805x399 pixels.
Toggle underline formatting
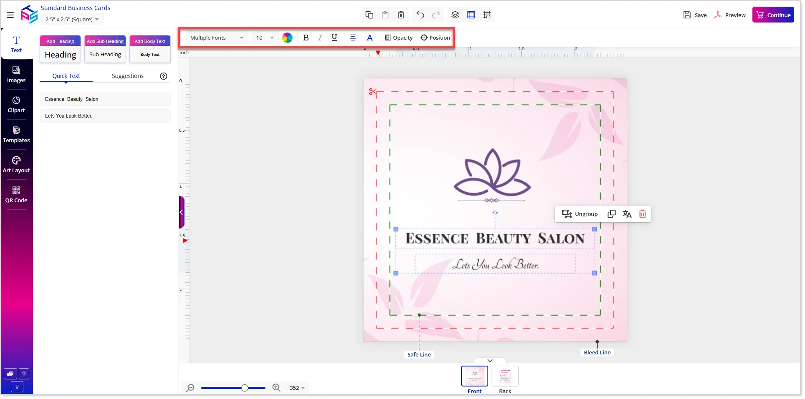(334, 38)
